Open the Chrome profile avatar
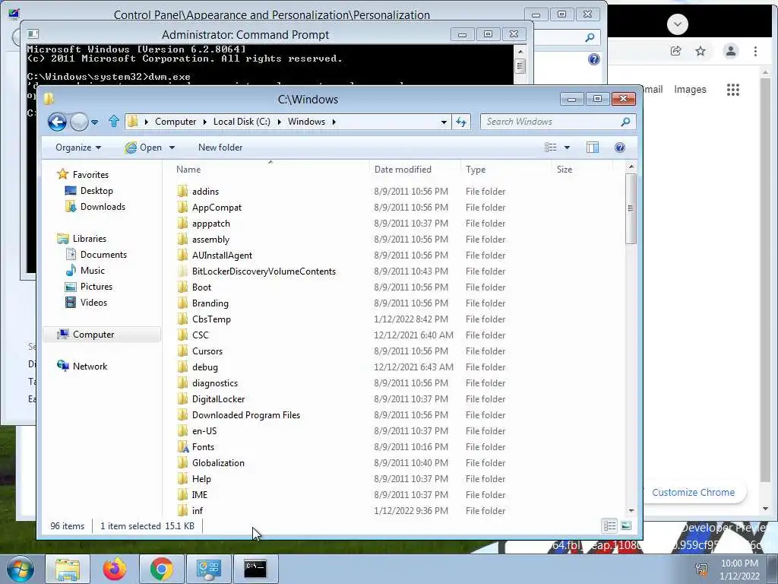This screenshot has height=584, width=778. [730, 51]
